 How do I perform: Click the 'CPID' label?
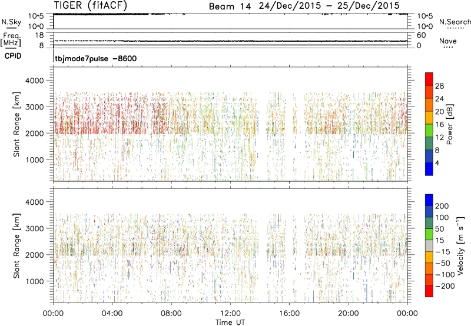tap(13, 56)
